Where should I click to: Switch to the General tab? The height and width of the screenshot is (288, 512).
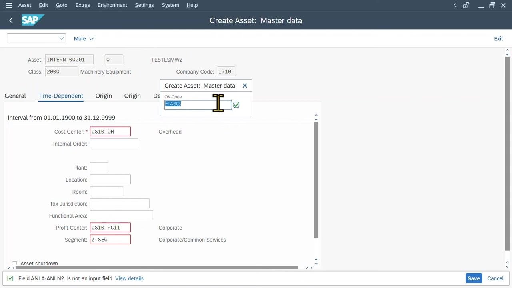(x=15, y=96)
